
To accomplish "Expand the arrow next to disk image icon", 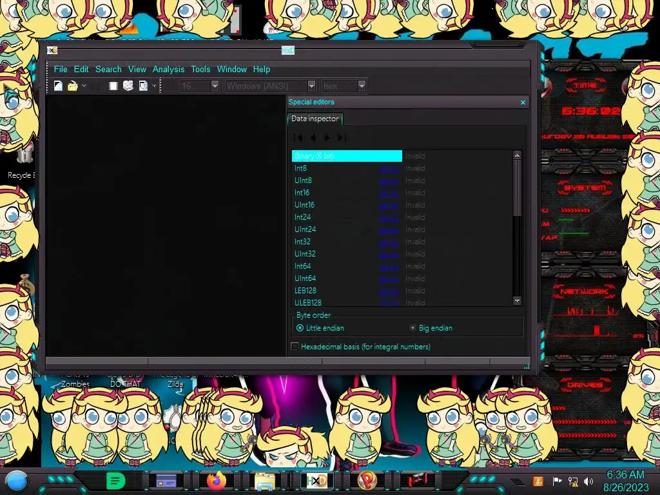I will point(155,86).
